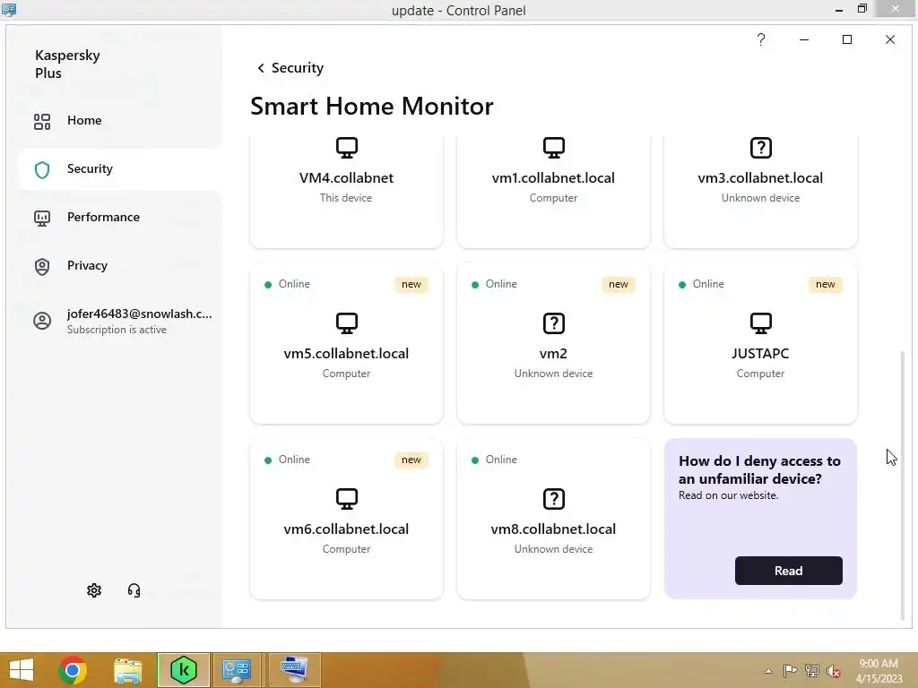Click the vm1.collabnet.local computer icon
The width and height of the screenshot is (918, 688).
[x=553, y=148]
